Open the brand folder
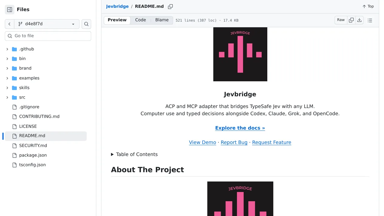 [25, 68]
